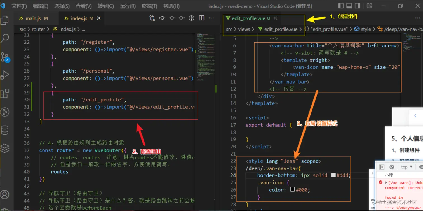Open the 帮助(H) menu
The height and width of the screenshot is (211, 423).
pos(171,6)
